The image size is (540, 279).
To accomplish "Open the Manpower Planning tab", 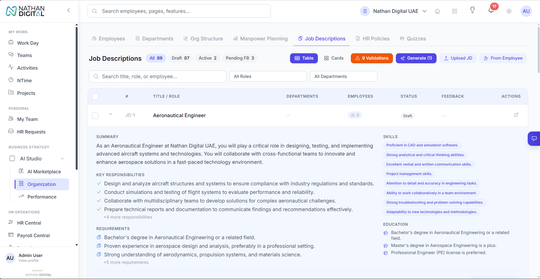I will pos(261,39).
